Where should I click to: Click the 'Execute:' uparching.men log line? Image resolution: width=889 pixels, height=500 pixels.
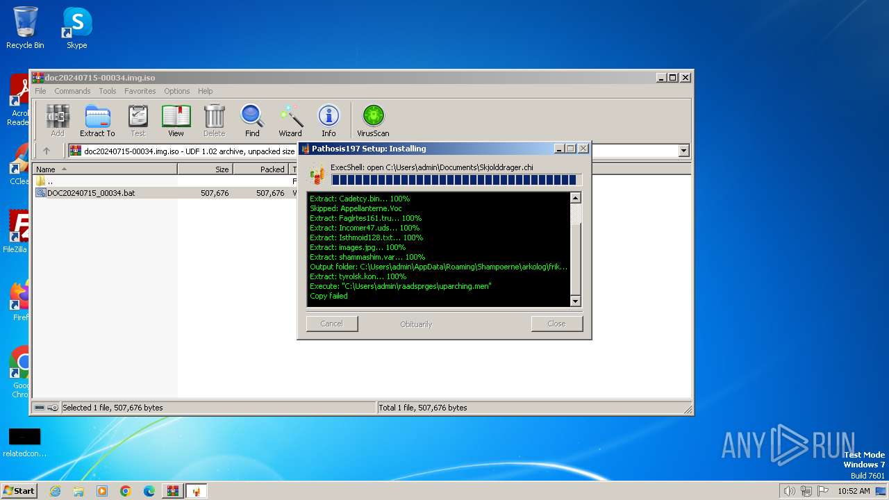pos(401,286)
